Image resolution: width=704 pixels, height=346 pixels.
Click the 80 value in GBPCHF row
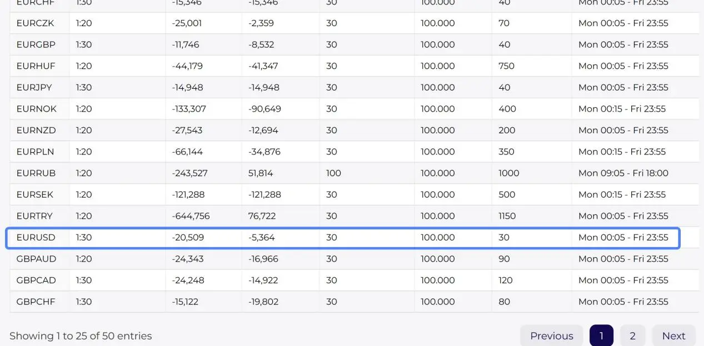(504, 302)
